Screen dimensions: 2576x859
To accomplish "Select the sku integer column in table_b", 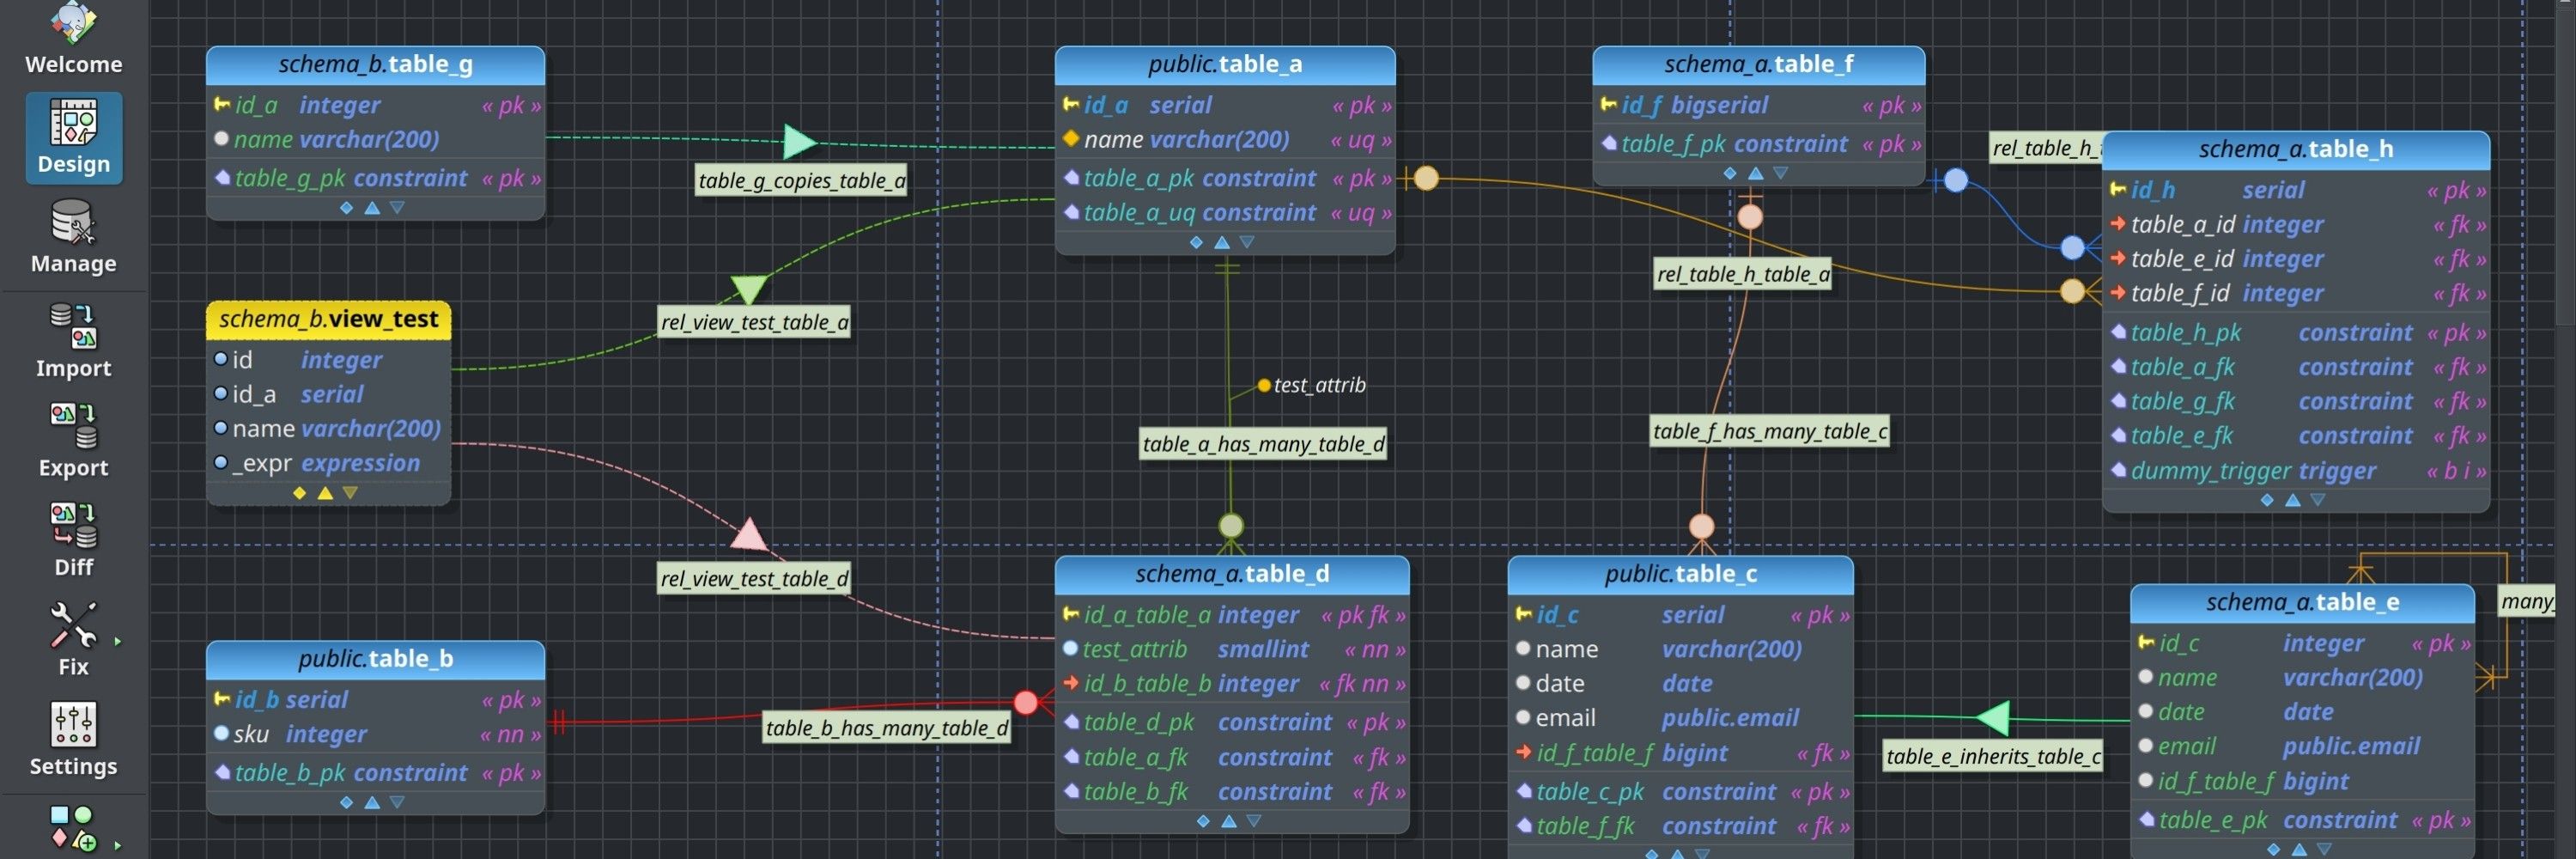I will (376, 735).
